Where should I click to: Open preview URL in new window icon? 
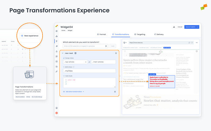pos(189,43)
